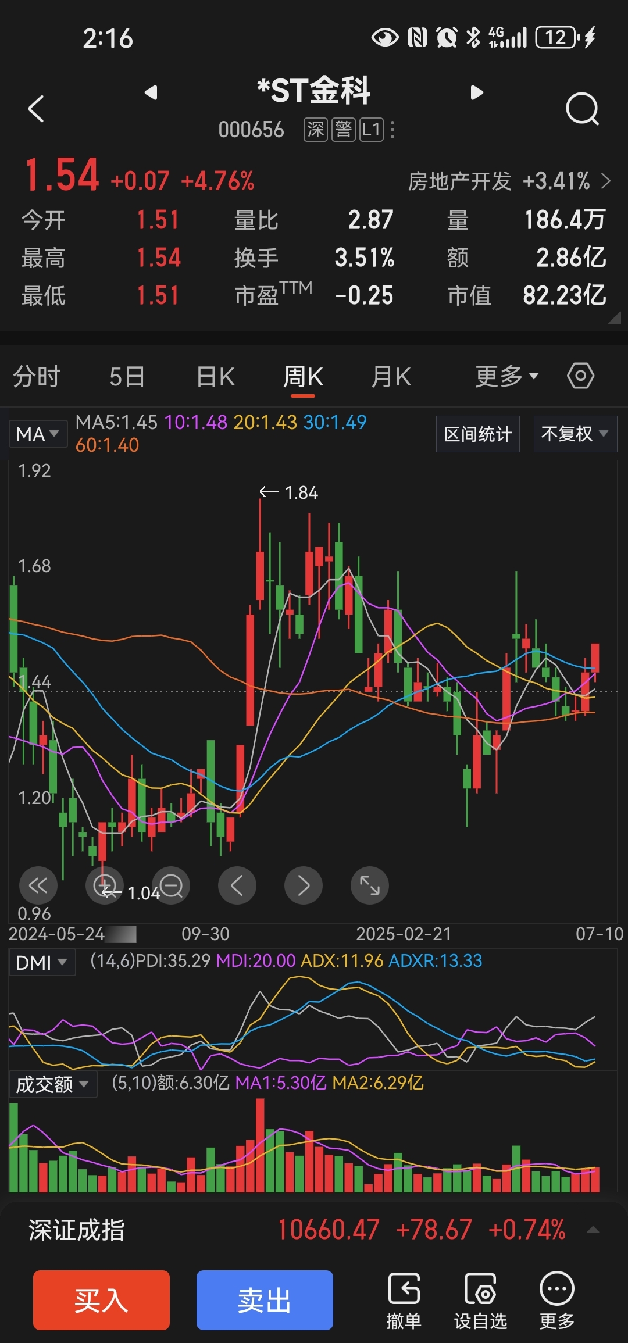This screenshot has width=628, height=1343.
Task: Tap the Bluetooth status icon
Action: (x=474, y=37)
